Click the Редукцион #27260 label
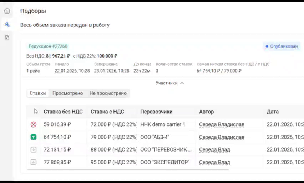304x183 pixels. point(48,46)
